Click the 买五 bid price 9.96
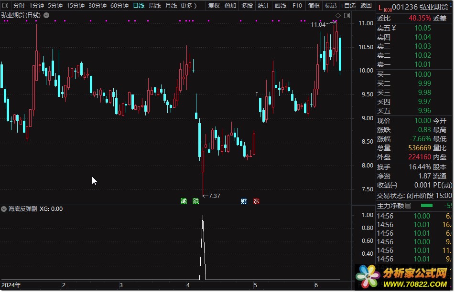The height and width of the screenshot is (292, 455). pos(424,110)
